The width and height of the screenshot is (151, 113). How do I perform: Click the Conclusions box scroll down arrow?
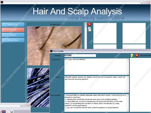pos(128,74)
